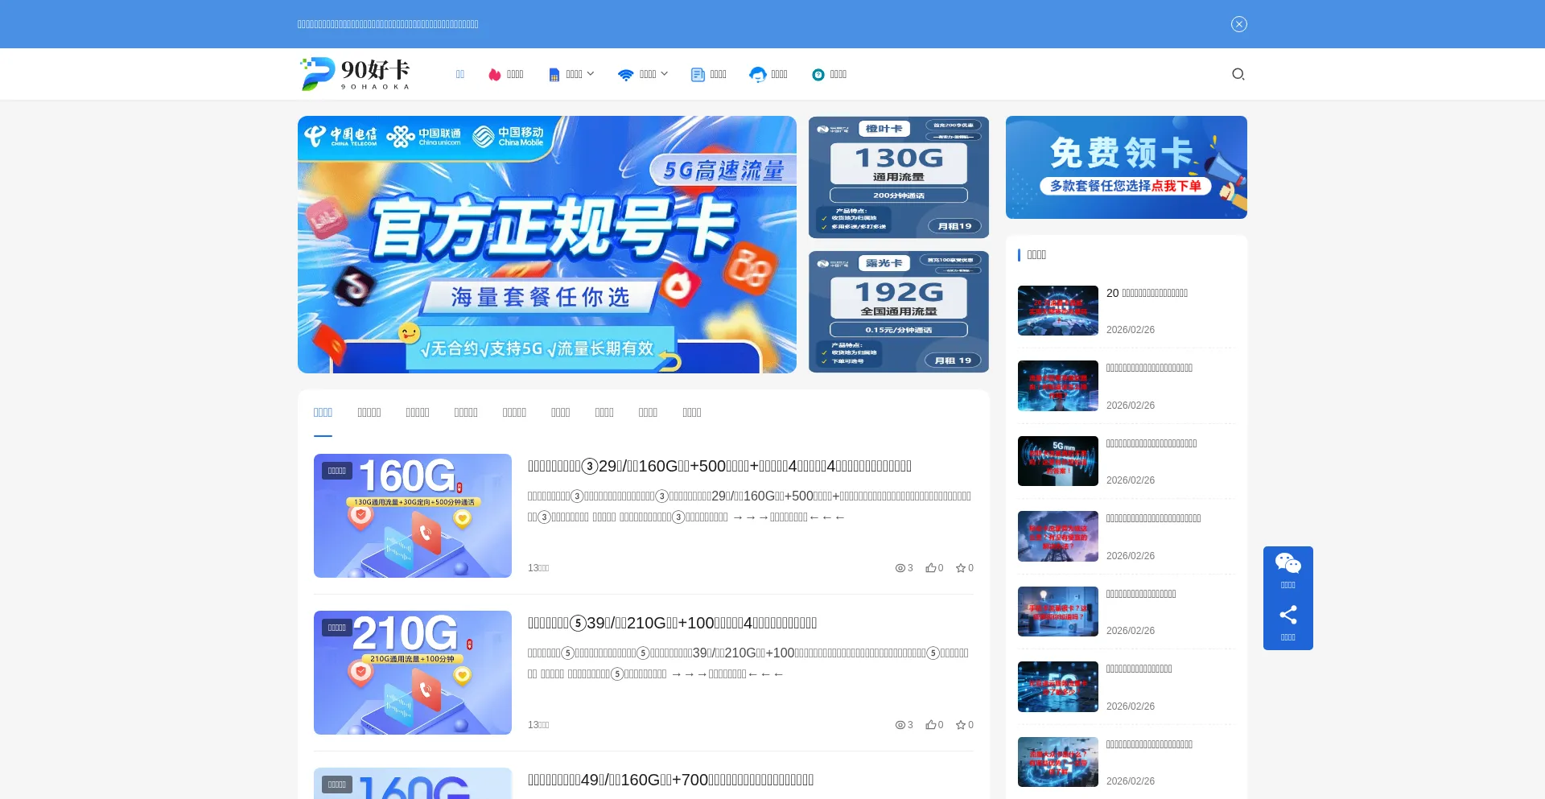The height and width of the screenshot is (799, 1545).
Task: Click the teal question mark nav icon
Action: [x=818, y=75]
